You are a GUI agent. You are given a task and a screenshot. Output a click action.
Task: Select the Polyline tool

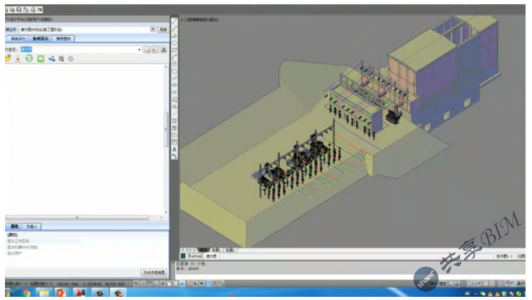174,35
